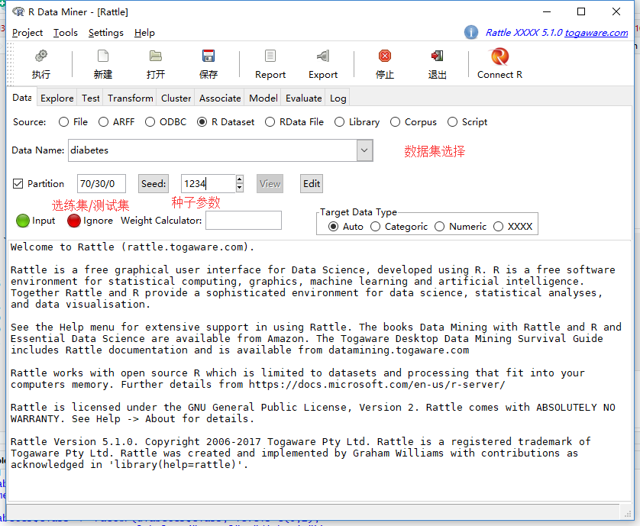Click the Rattle app icon in title bar
This screenshot has width=640, height=526.
pyautogui.click(x=18, y=12)
